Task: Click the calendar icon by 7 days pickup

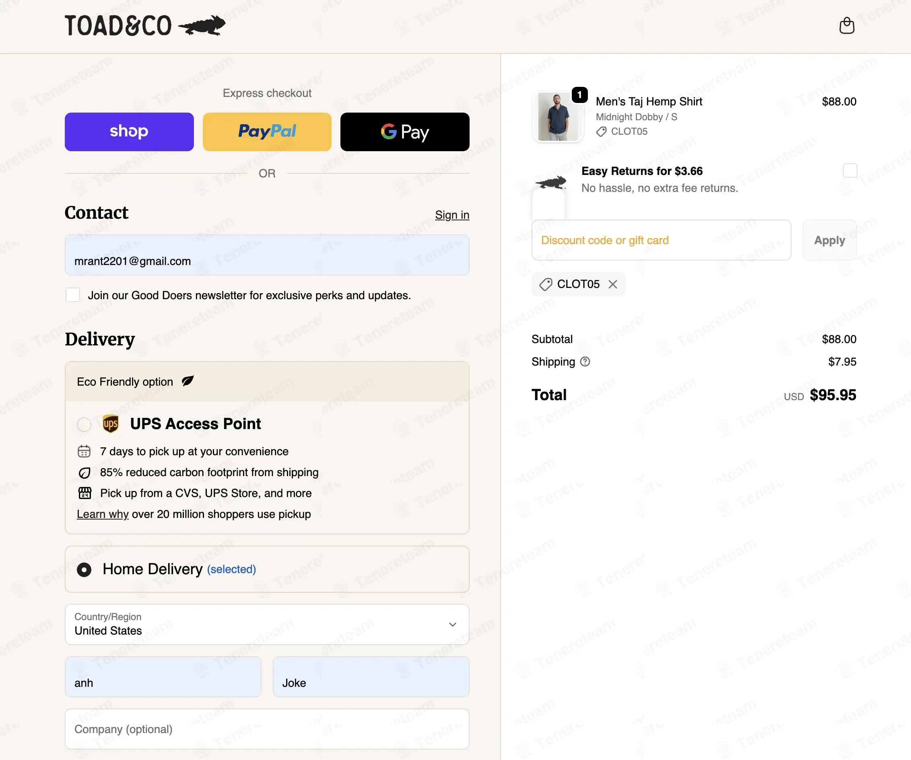Action: (84, 451)
